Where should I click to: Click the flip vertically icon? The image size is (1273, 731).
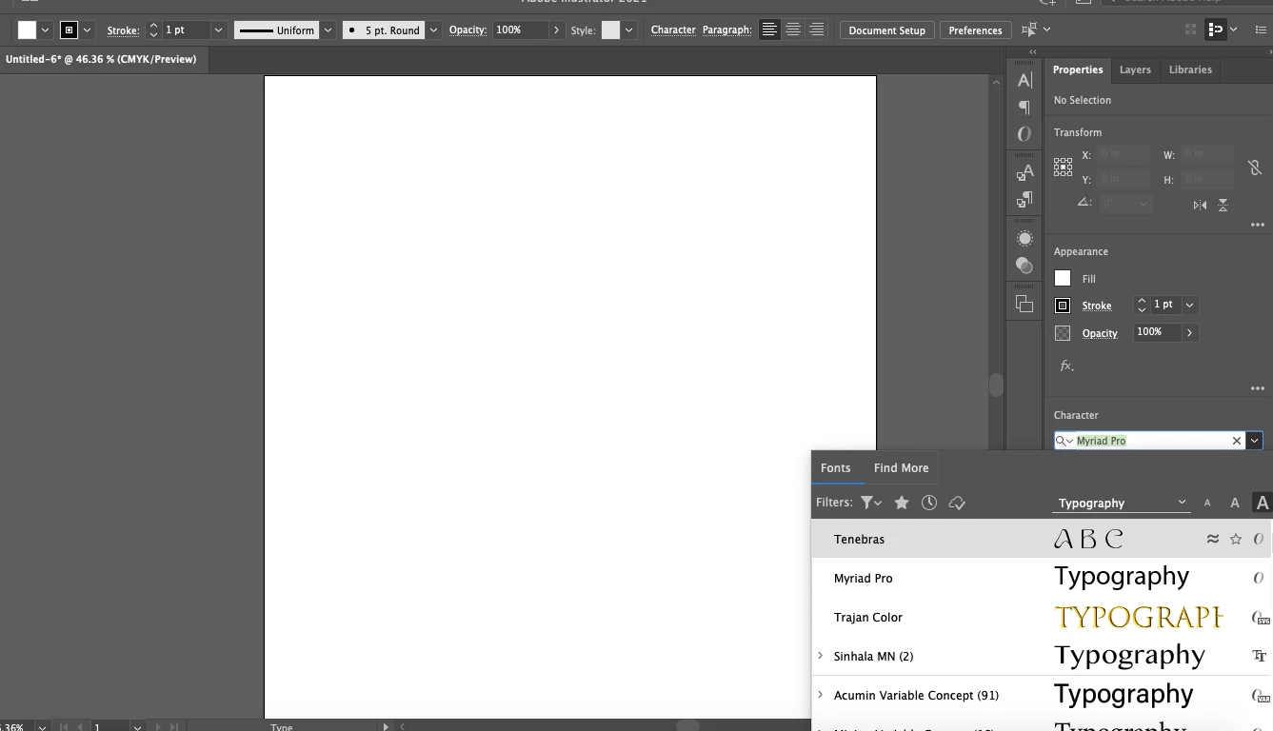tap(1223, 205)
